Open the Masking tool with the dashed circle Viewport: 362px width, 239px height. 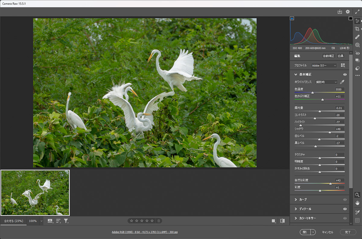[357, 45]
